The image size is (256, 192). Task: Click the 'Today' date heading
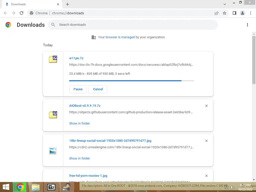point(48,45)
